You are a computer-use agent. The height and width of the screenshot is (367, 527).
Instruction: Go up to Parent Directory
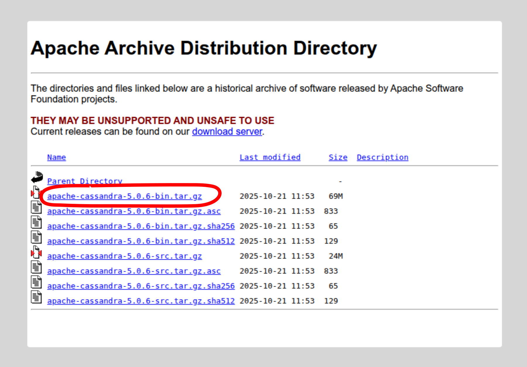point(85,181)
